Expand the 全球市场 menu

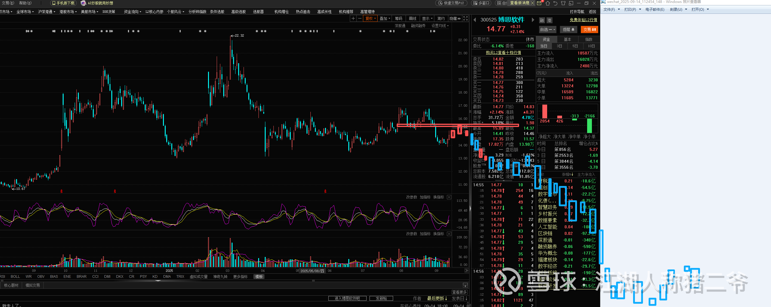pos(25,12)
